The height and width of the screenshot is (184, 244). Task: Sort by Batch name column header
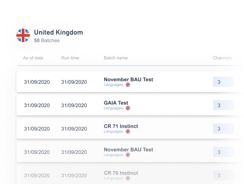[115, 58]
